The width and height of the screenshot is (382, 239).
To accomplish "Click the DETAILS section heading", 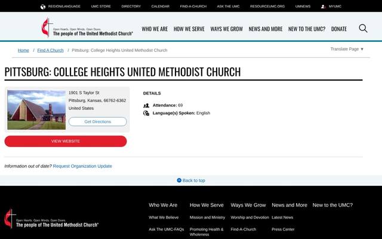I will click(152, 93).
